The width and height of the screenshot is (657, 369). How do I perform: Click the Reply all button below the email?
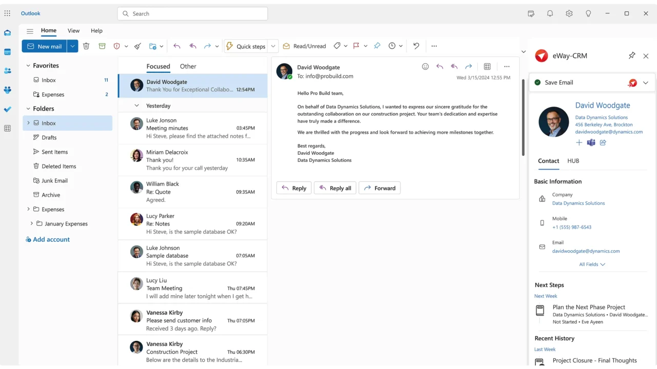[335, 188]
